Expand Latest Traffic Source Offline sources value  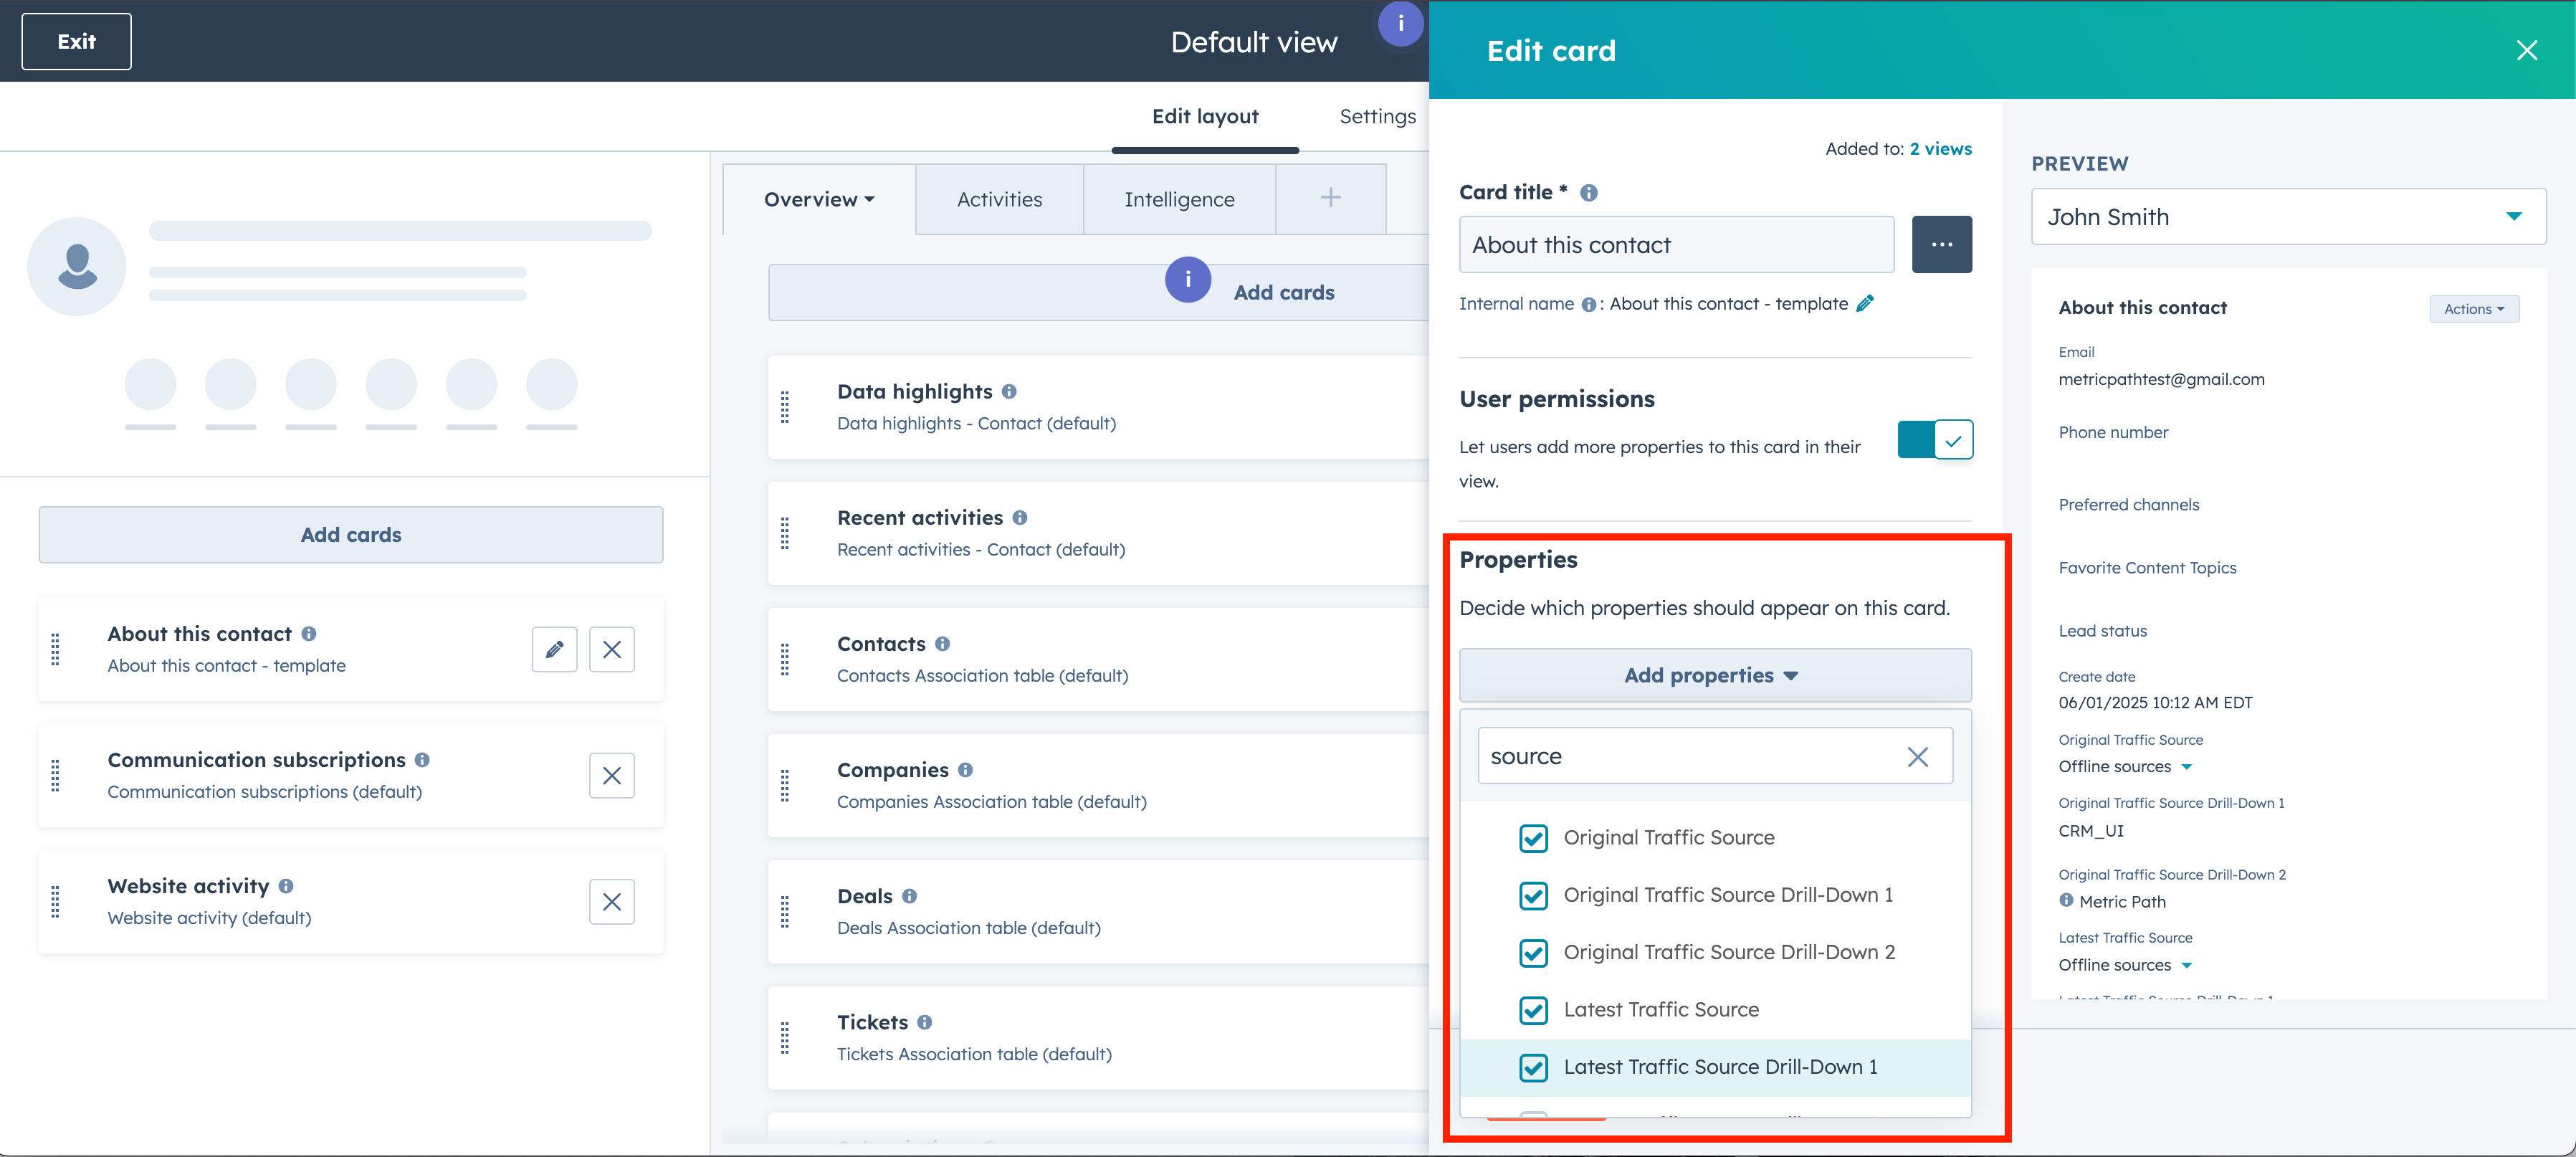point(2186,966)
